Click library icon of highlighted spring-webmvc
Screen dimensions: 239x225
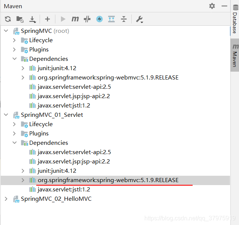(33, 180)
